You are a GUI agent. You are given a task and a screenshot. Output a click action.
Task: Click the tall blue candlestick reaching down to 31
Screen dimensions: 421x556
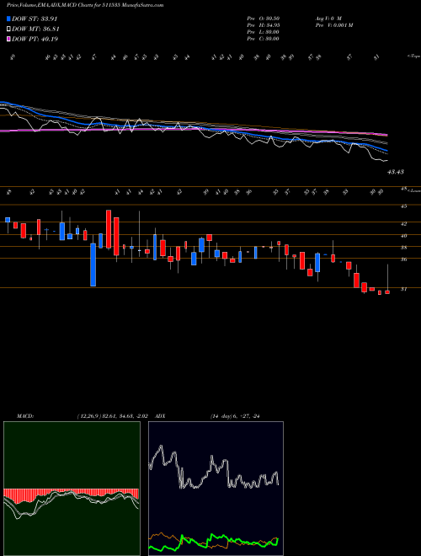point(93,265)
